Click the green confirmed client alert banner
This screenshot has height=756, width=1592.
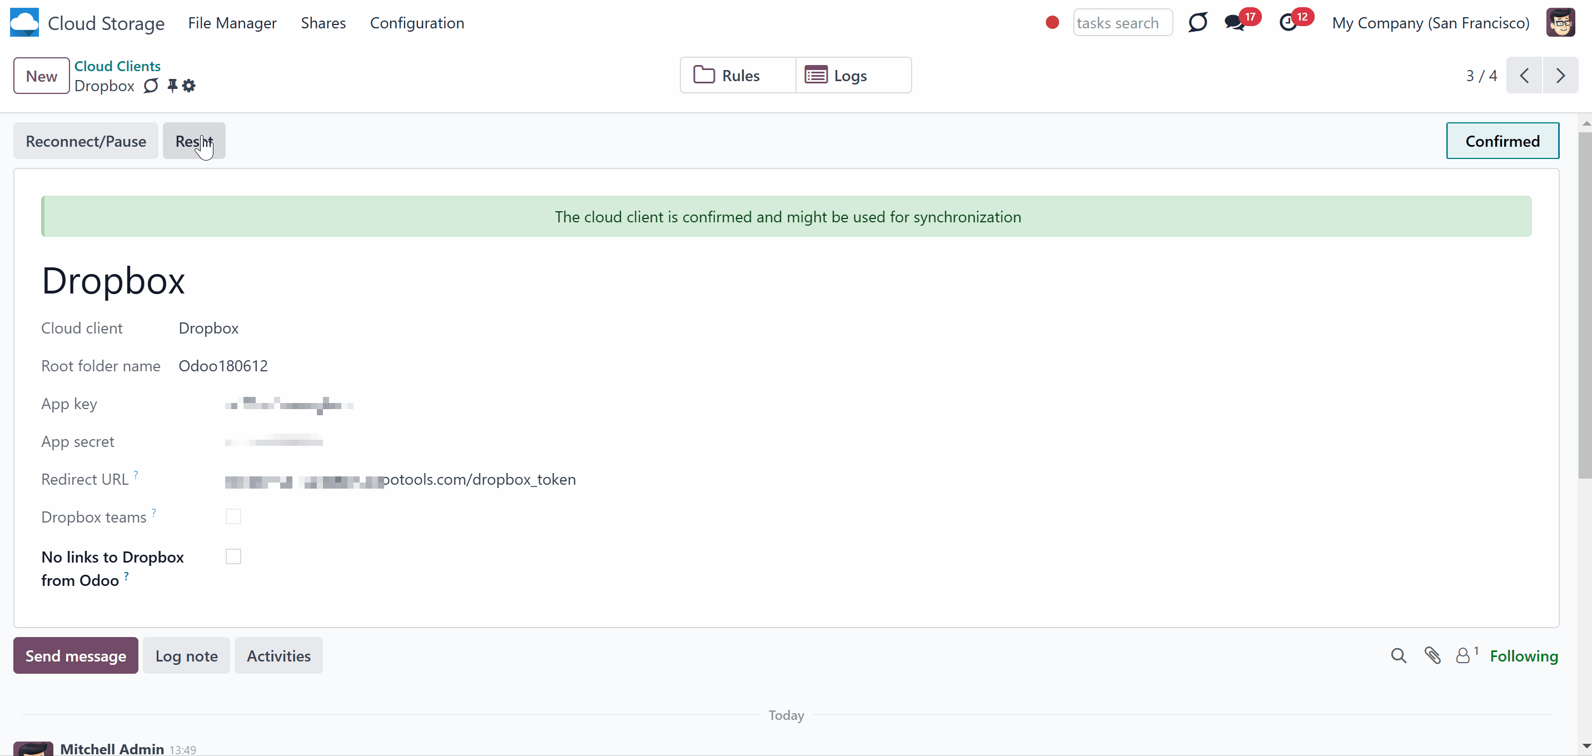click(786, 216)
